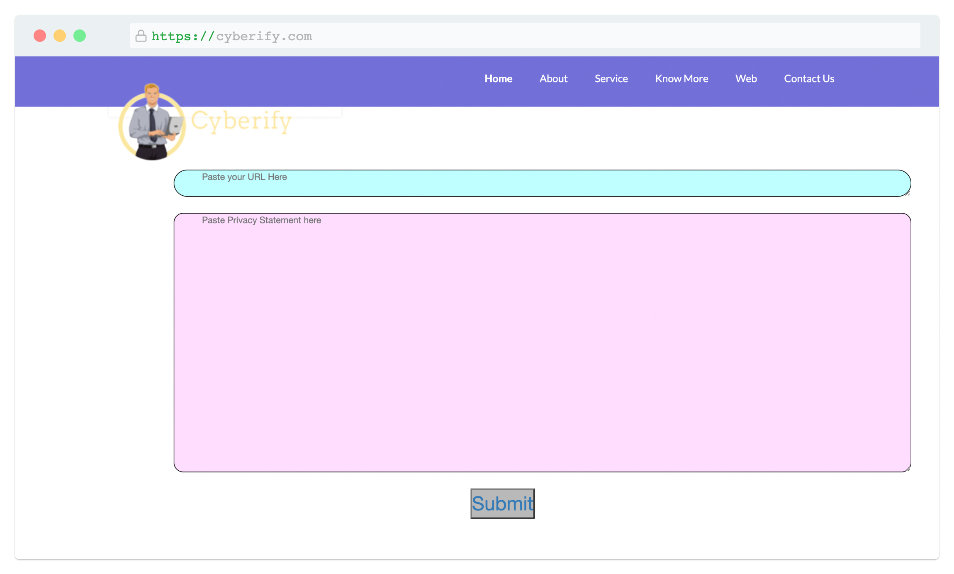Select Know More in the navbar
The height and width of the screenshot is (574, 954).
681,78
